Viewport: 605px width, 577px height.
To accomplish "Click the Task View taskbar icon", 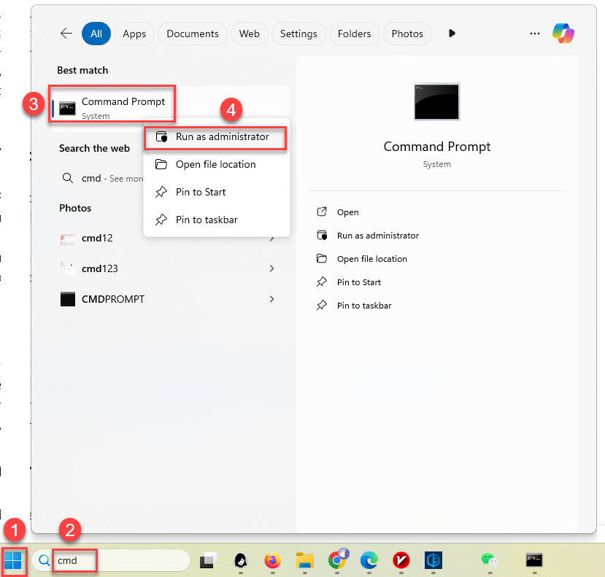I will [209, 560].
